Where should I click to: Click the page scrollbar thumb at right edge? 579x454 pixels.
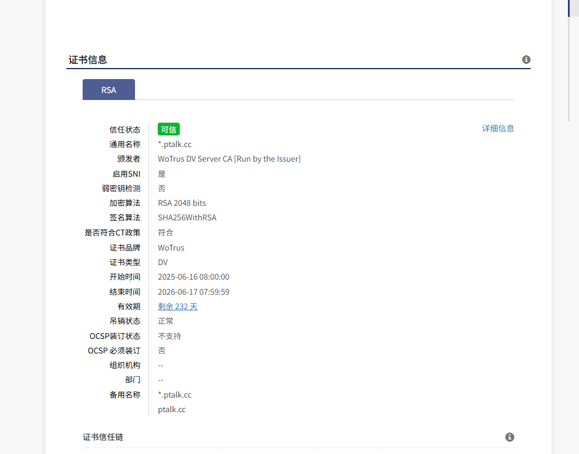[569, 8]
